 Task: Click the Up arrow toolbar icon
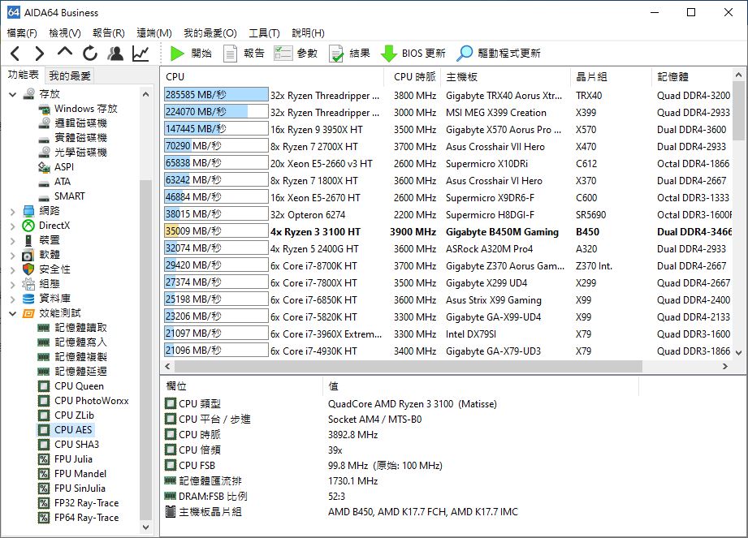tap(65, 54)
